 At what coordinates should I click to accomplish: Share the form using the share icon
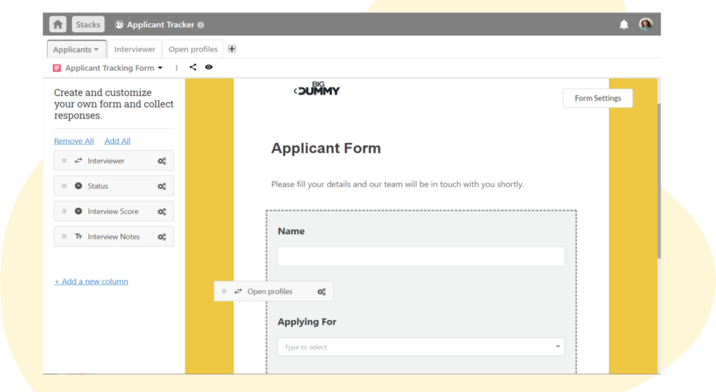click(193, 67)
